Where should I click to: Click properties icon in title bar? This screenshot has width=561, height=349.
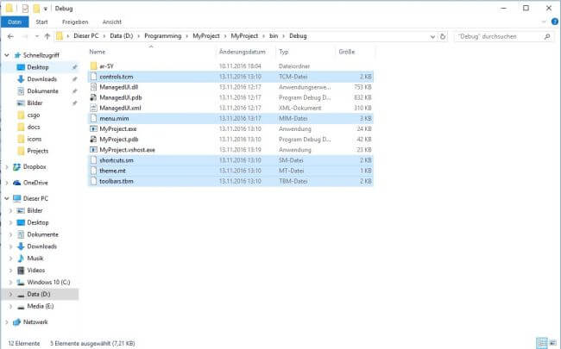point(25,9)
